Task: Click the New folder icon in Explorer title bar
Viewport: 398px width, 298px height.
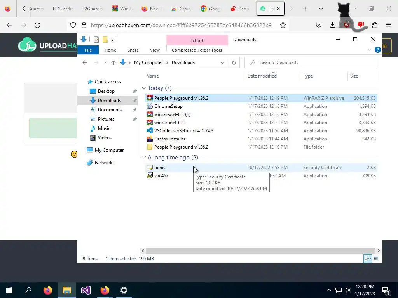Action: 105,40
